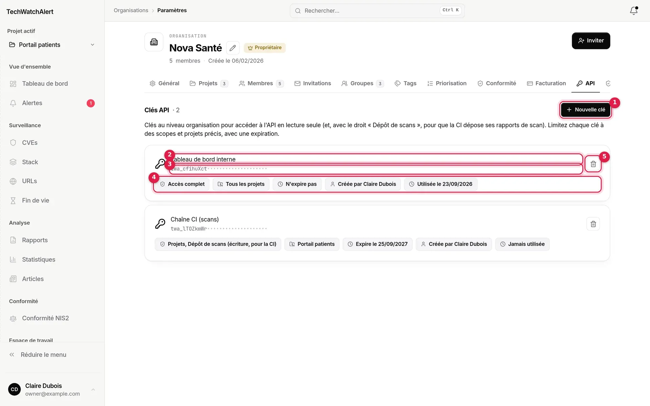
Task: Switch to the Général tab
Action: (x=165, y=83)
